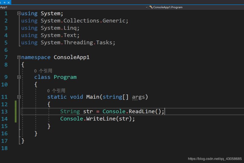Screen dimensions: 244x163
Task: Click line number 1
Action: click(x=6, y=13)
